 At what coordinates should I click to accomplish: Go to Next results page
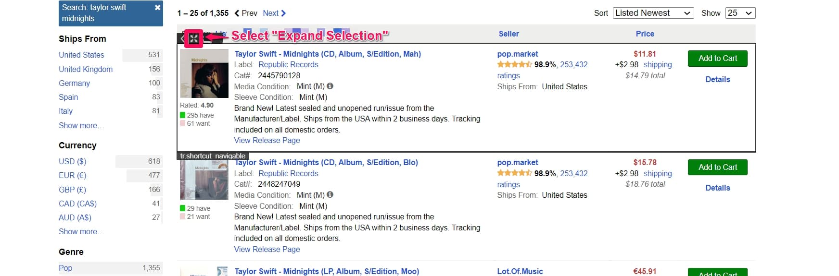274,13
